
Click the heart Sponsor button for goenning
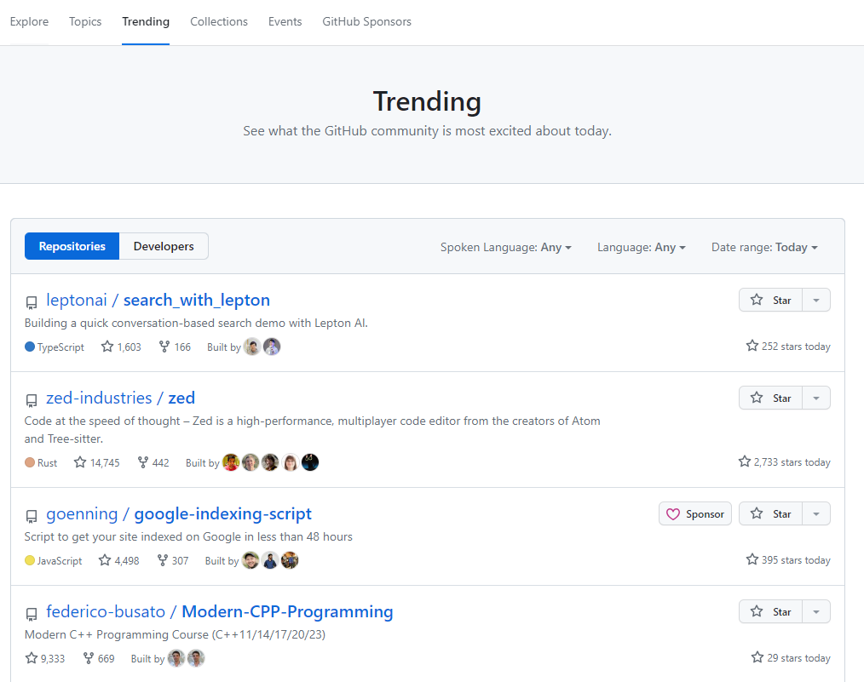click(x=694, y=514)
